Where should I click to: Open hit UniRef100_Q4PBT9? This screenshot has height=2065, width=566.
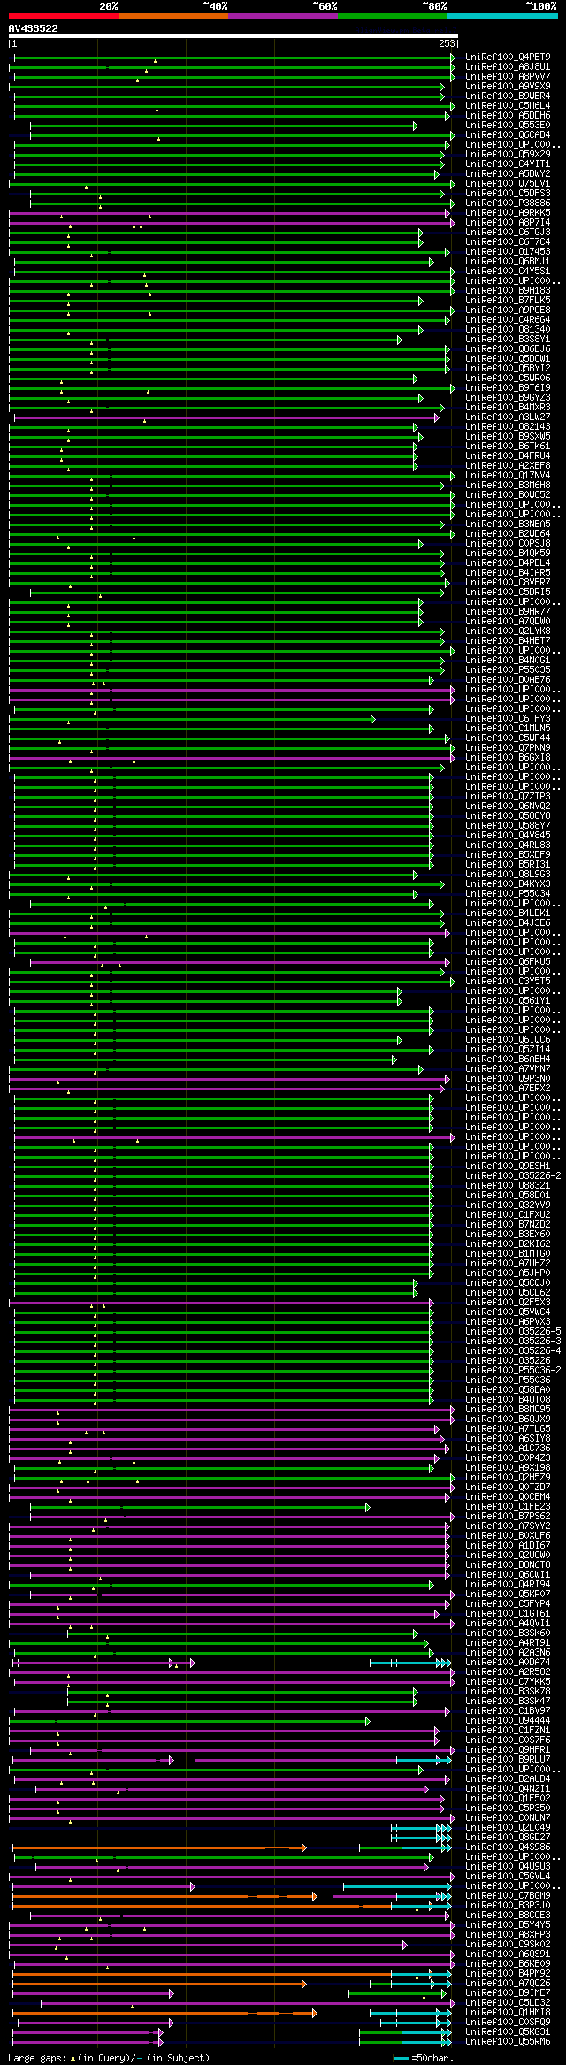508,57
